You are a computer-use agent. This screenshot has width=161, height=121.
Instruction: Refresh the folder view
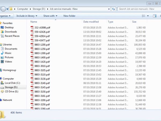coord(114,9)
